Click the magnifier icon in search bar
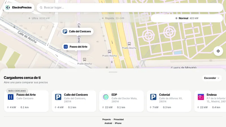The image size is (226, 127). pos(41,8)
